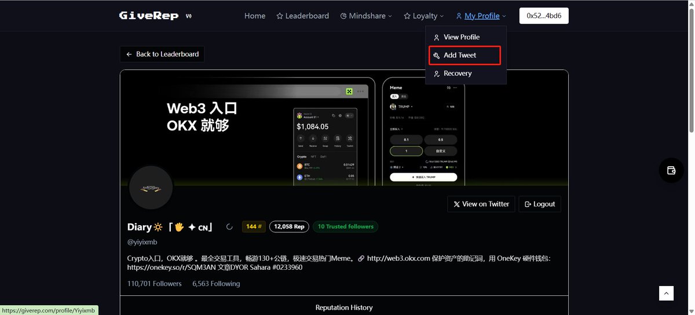
Task: Select Add Tweet from the menu
Action: pyautogui.click(x=464, y=55)
